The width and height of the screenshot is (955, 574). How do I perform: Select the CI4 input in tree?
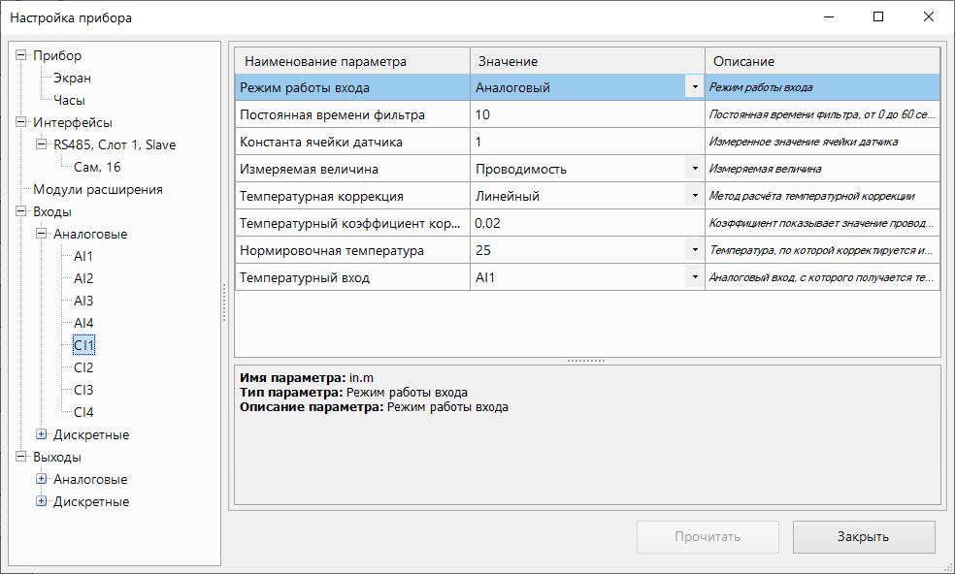83,413
